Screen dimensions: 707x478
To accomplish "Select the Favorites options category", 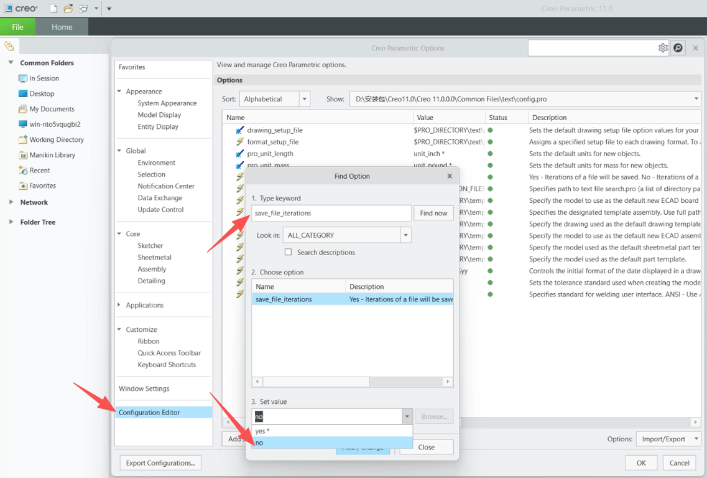I will [132, 67].
